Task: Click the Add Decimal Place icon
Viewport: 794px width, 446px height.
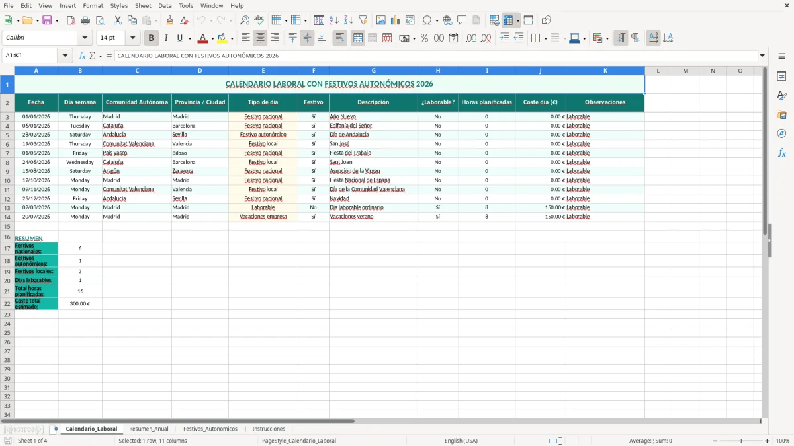Action: [471, 38]
